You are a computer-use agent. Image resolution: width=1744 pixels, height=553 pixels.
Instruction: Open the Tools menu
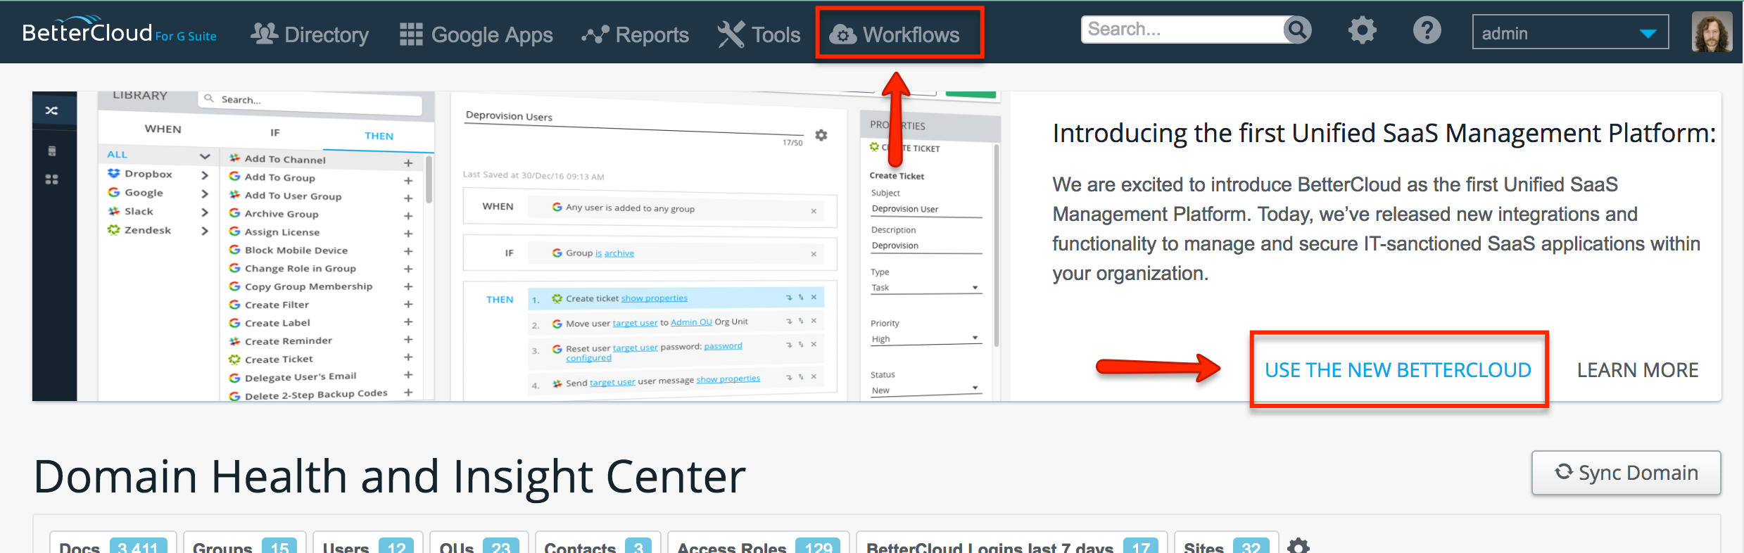[759, 34]
